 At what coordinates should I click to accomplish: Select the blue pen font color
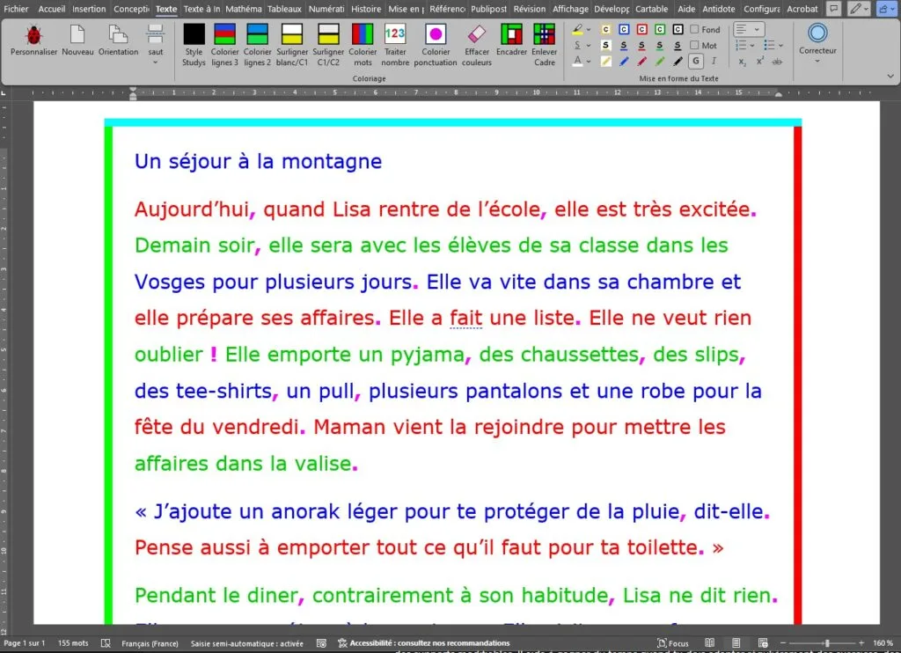(x=624, y=62)
